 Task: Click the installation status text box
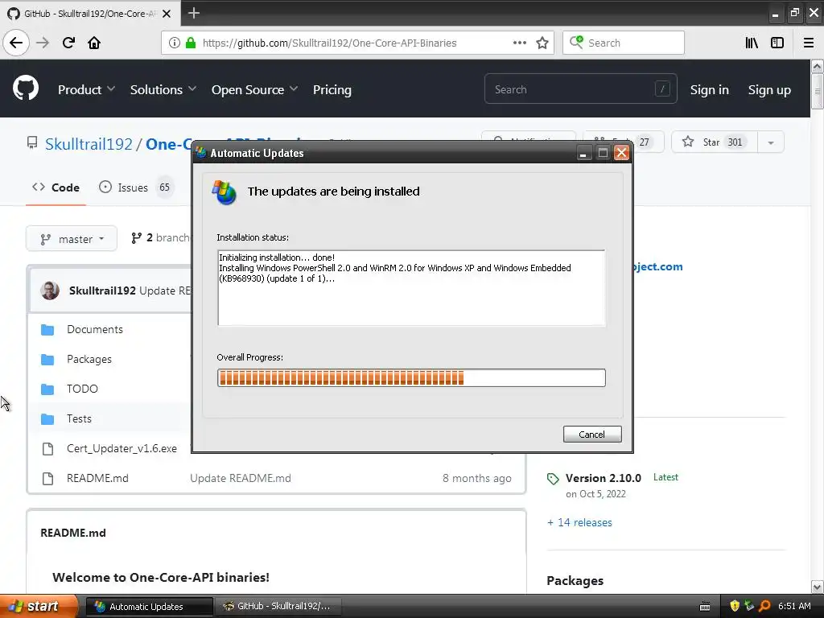[x=411, y=288]
